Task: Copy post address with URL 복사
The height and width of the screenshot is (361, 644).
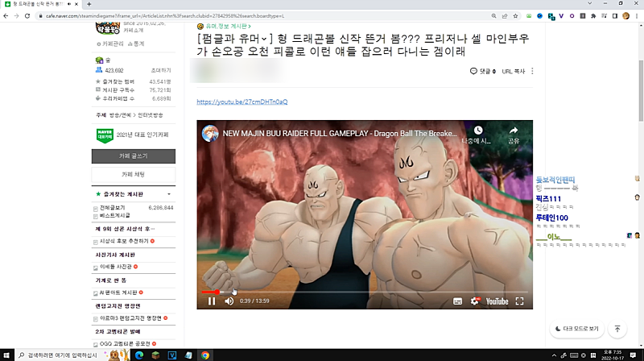Action: click(x=513, y=71)
